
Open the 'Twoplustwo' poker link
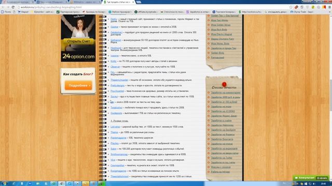[x=116, y=107]
